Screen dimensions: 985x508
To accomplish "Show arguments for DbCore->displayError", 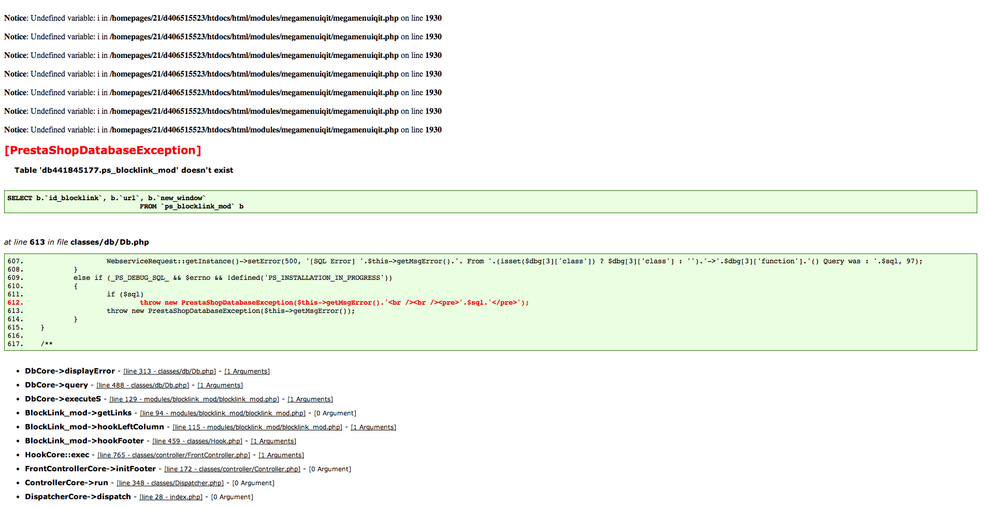I will [x=247, y=371].
